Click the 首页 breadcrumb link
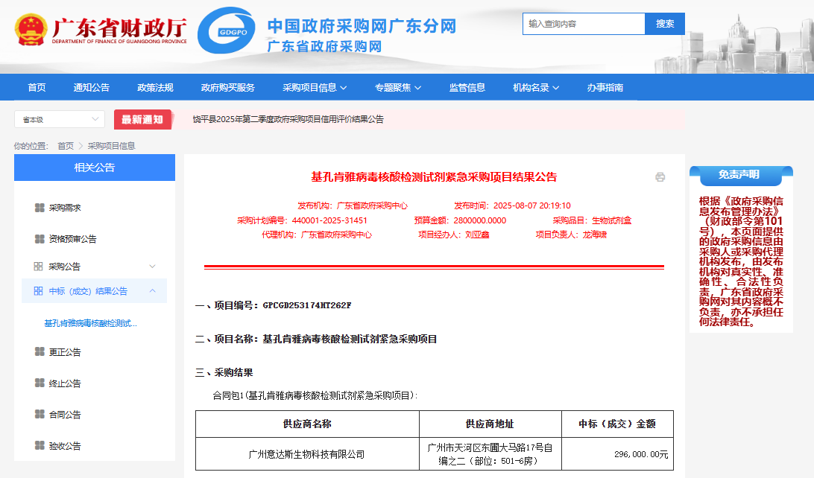Viewport: 814px width, 478px height. tap(66, 146)
